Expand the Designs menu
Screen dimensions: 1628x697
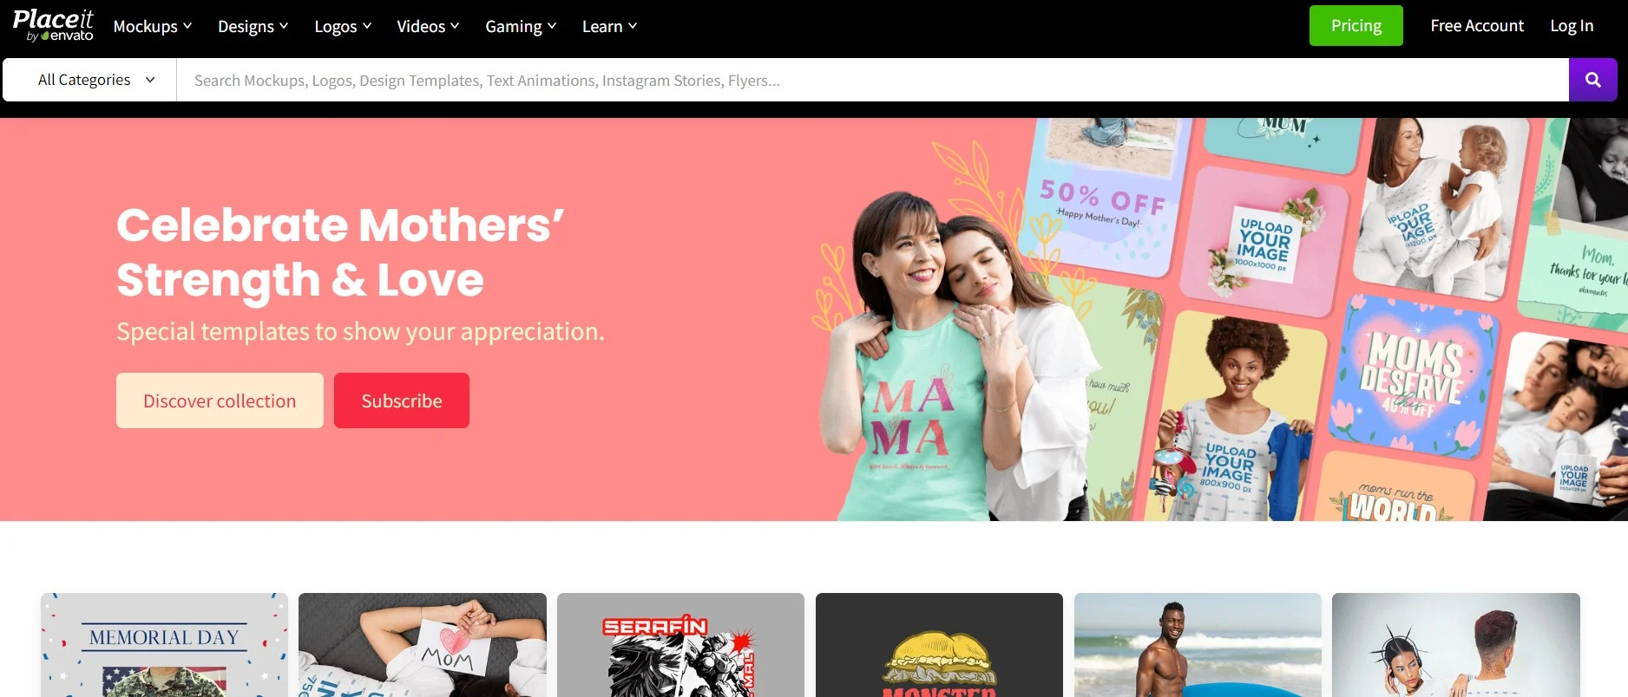[253, 26]
